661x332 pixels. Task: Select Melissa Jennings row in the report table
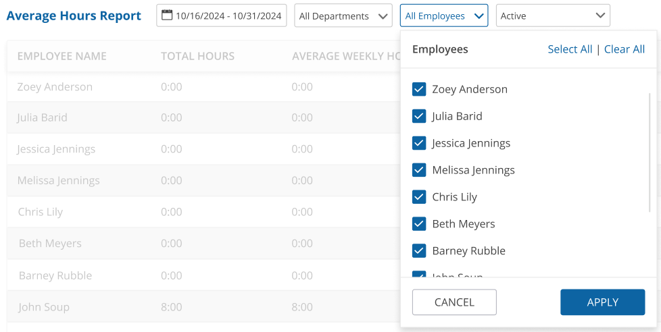coord(203,181)
